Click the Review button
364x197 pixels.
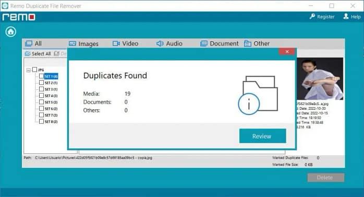[262, 136]
